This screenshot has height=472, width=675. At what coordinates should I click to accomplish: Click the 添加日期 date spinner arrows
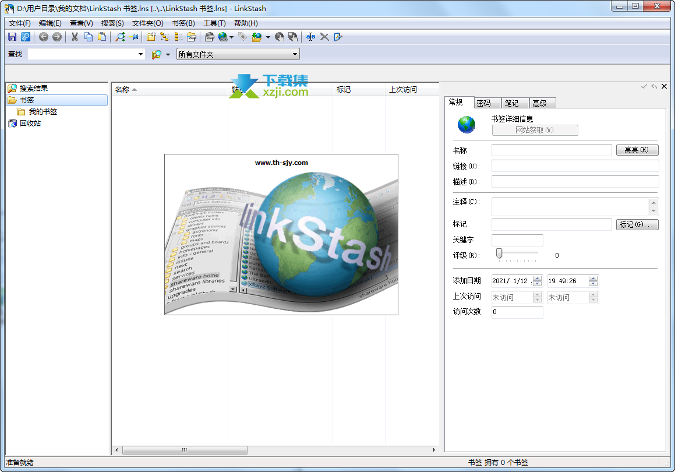pos(537,281)
